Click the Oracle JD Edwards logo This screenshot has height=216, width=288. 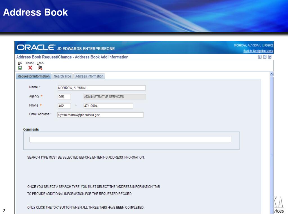pos(66,48)
